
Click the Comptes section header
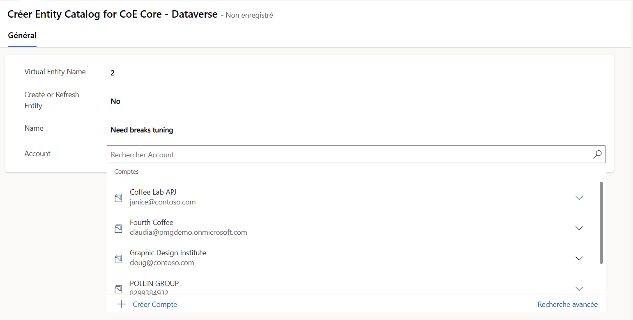[127, 172]
